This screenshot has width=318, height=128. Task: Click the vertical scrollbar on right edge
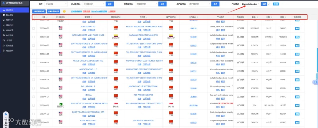[317, 61]
